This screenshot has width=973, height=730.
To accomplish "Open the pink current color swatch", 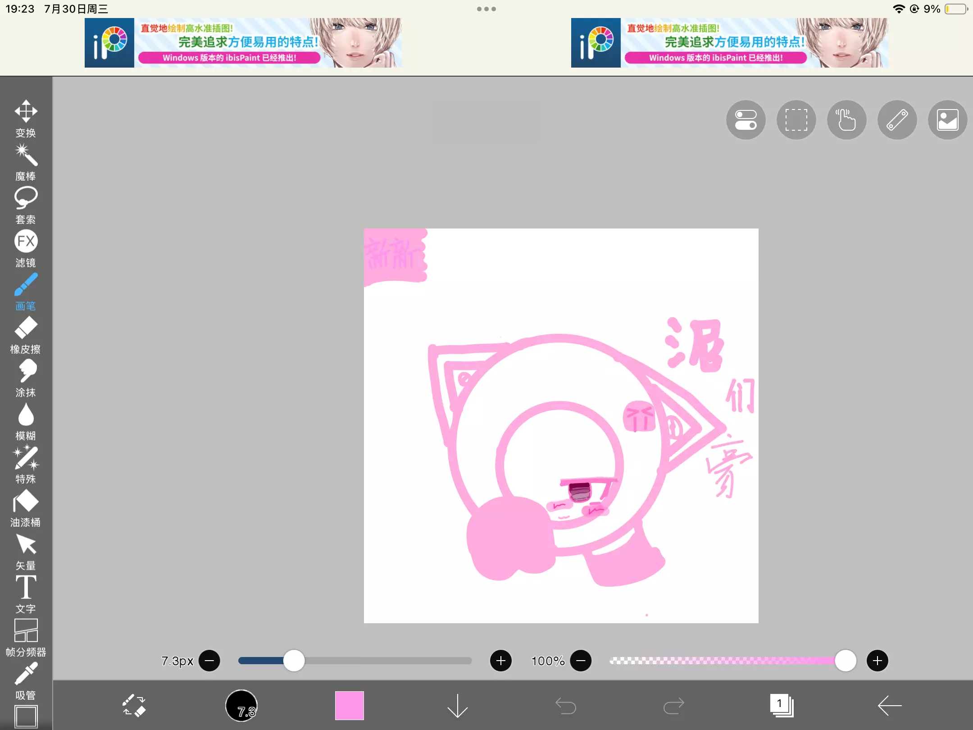I will click(x=349, y=705).
